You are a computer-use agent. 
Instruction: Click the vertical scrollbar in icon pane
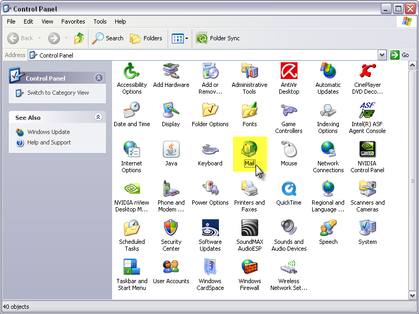(413, 181)
